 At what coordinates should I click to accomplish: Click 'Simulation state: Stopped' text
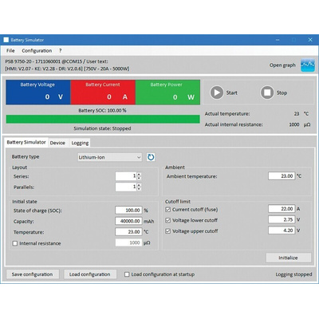pos(102,128)
